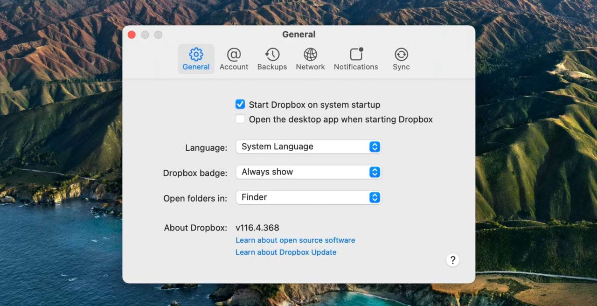Open Learn about Dropbox Update link
Screen dimensions: 597x306
(x=286, y=252)
